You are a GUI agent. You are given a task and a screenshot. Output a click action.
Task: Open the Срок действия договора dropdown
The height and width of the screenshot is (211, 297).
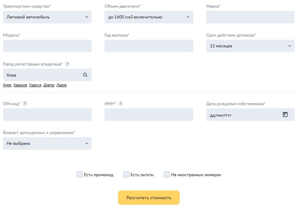[x=250, y=46]
